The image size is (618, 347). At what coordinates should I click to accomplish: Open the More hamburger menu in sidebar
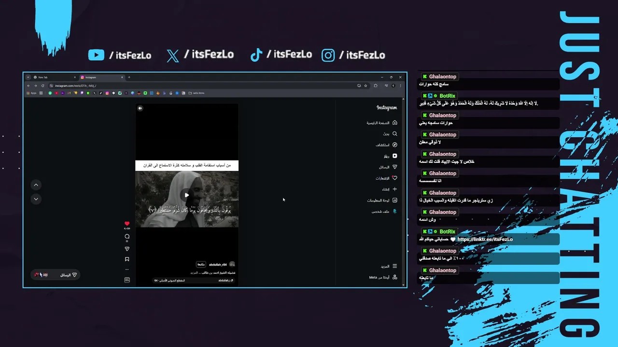click(x=394, y=266)
